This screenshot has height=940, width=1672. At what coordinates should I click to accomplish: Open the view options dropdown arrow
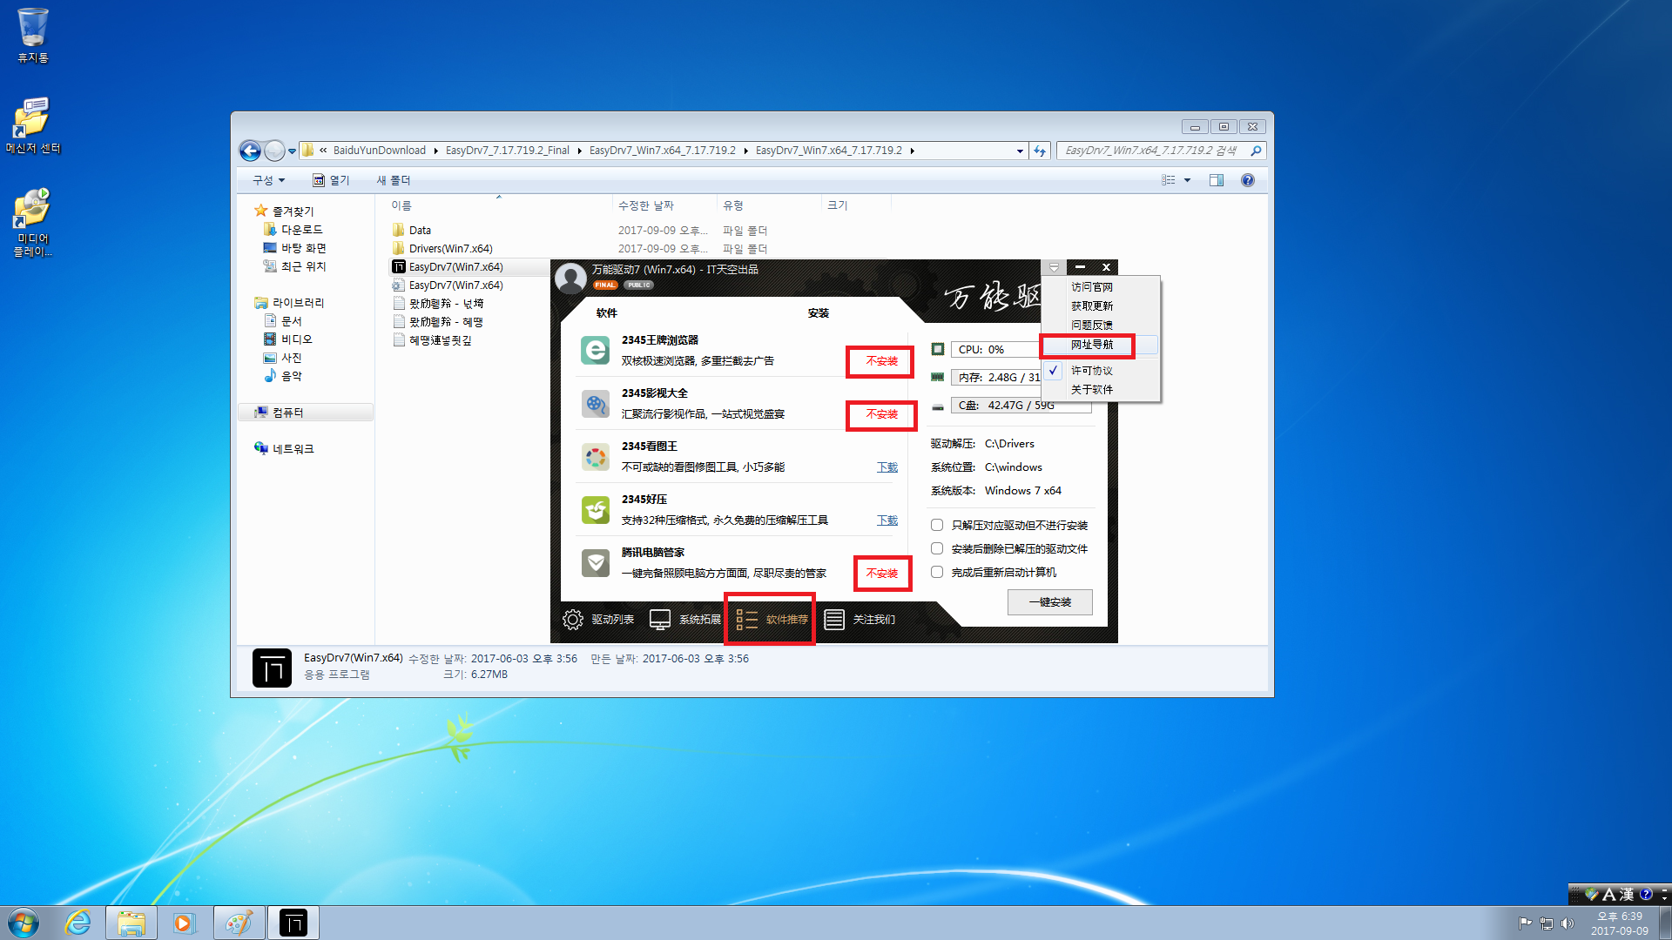[x=1187, y=180]
